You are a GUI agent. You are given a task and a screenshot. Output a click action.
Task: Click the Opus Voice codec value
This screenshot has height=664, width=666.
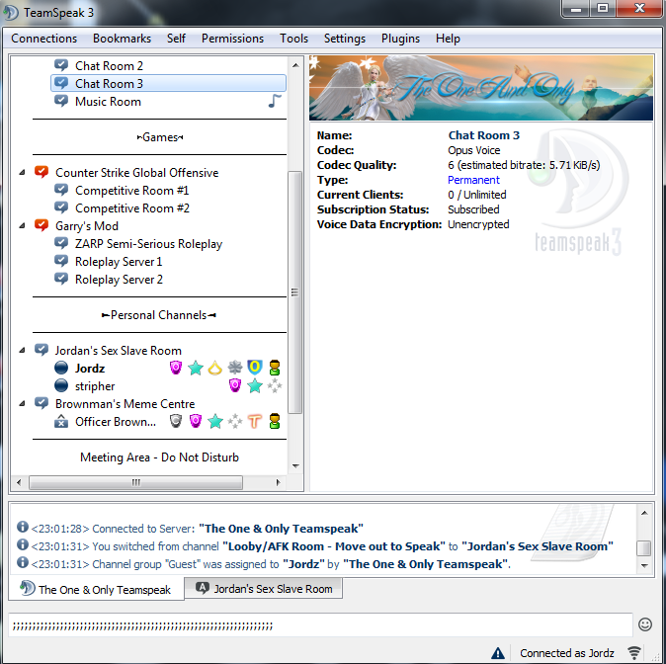pos(474,150)
